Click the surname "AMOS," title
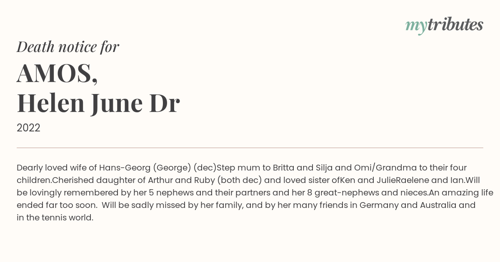Viewport: 500px width, 262px height. tap(57, 74)
